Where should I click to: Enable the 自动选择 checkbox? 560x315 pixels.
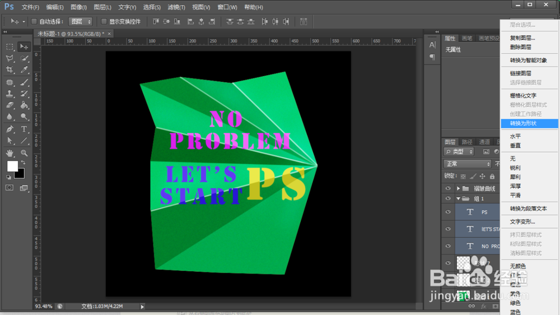[x=34, y=22]
